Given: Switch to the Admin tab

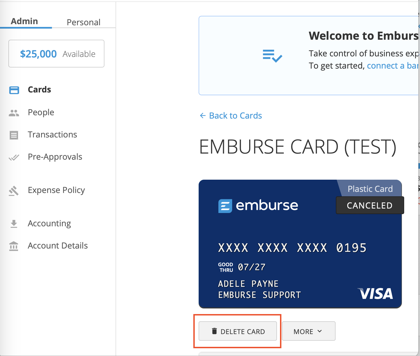Looking at the screenshot, I should 24,21.
